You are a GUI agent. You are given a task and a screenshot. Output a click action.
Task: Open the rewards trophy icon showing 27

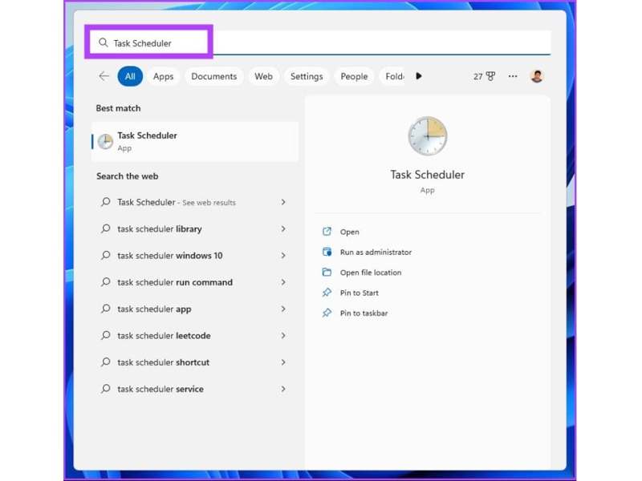(x=485, y=76)
